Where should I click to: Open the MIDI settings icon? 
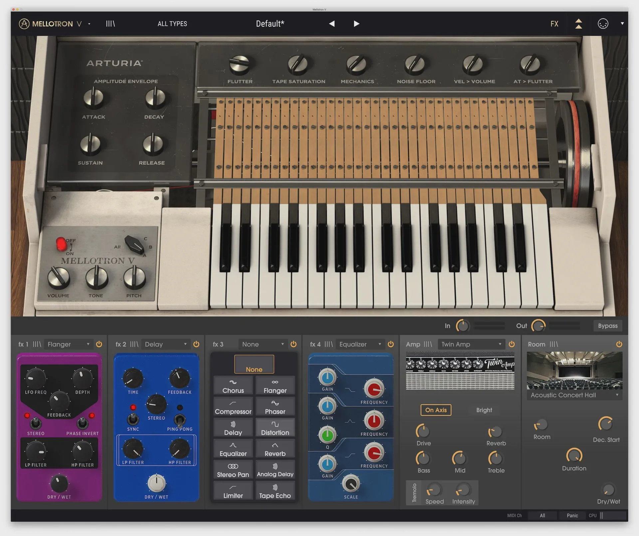(x=603, y=24)
